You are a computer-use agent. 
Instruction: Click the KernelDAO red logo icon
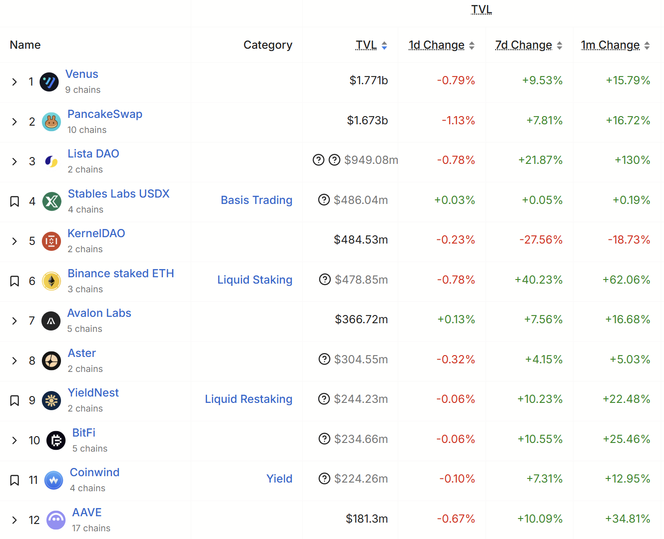(51, 241)
